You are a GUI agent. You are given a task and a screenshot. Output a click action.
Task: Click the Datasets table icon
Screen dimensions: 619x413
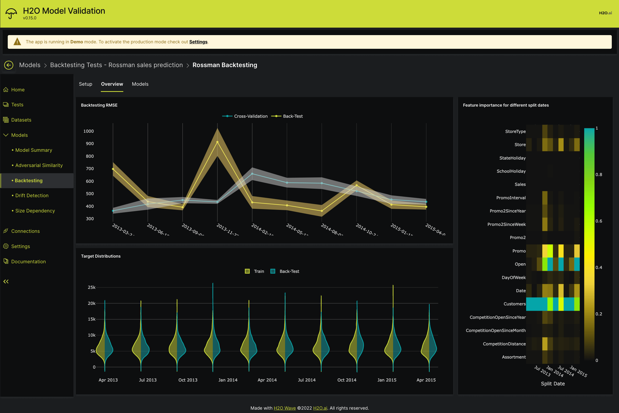pyautogui.click(x=6, y=120)
